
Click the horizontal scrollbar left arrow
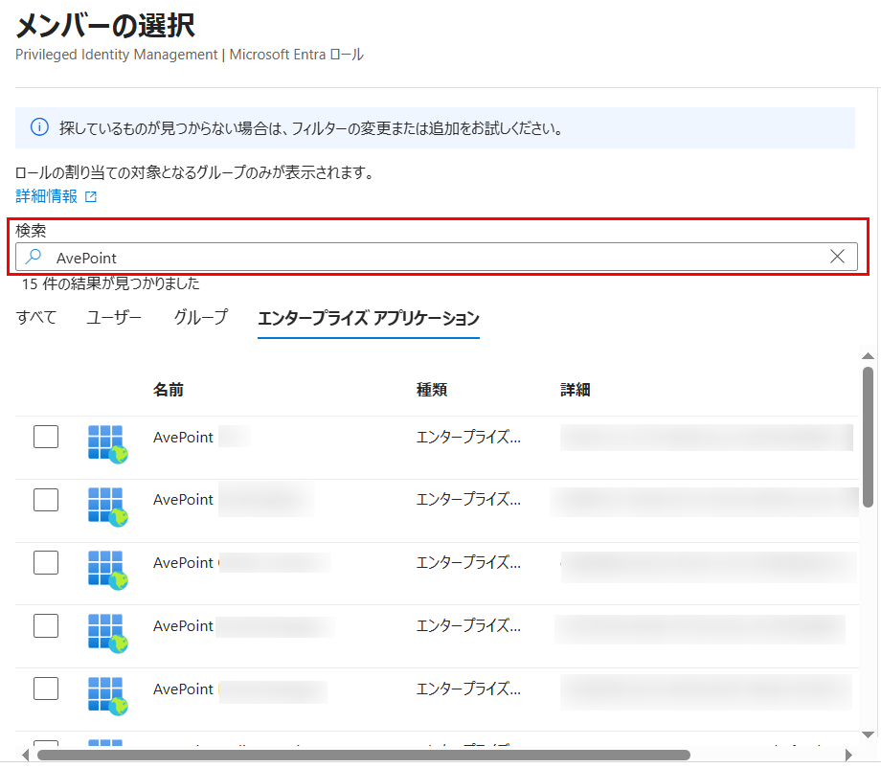(25, 756)
